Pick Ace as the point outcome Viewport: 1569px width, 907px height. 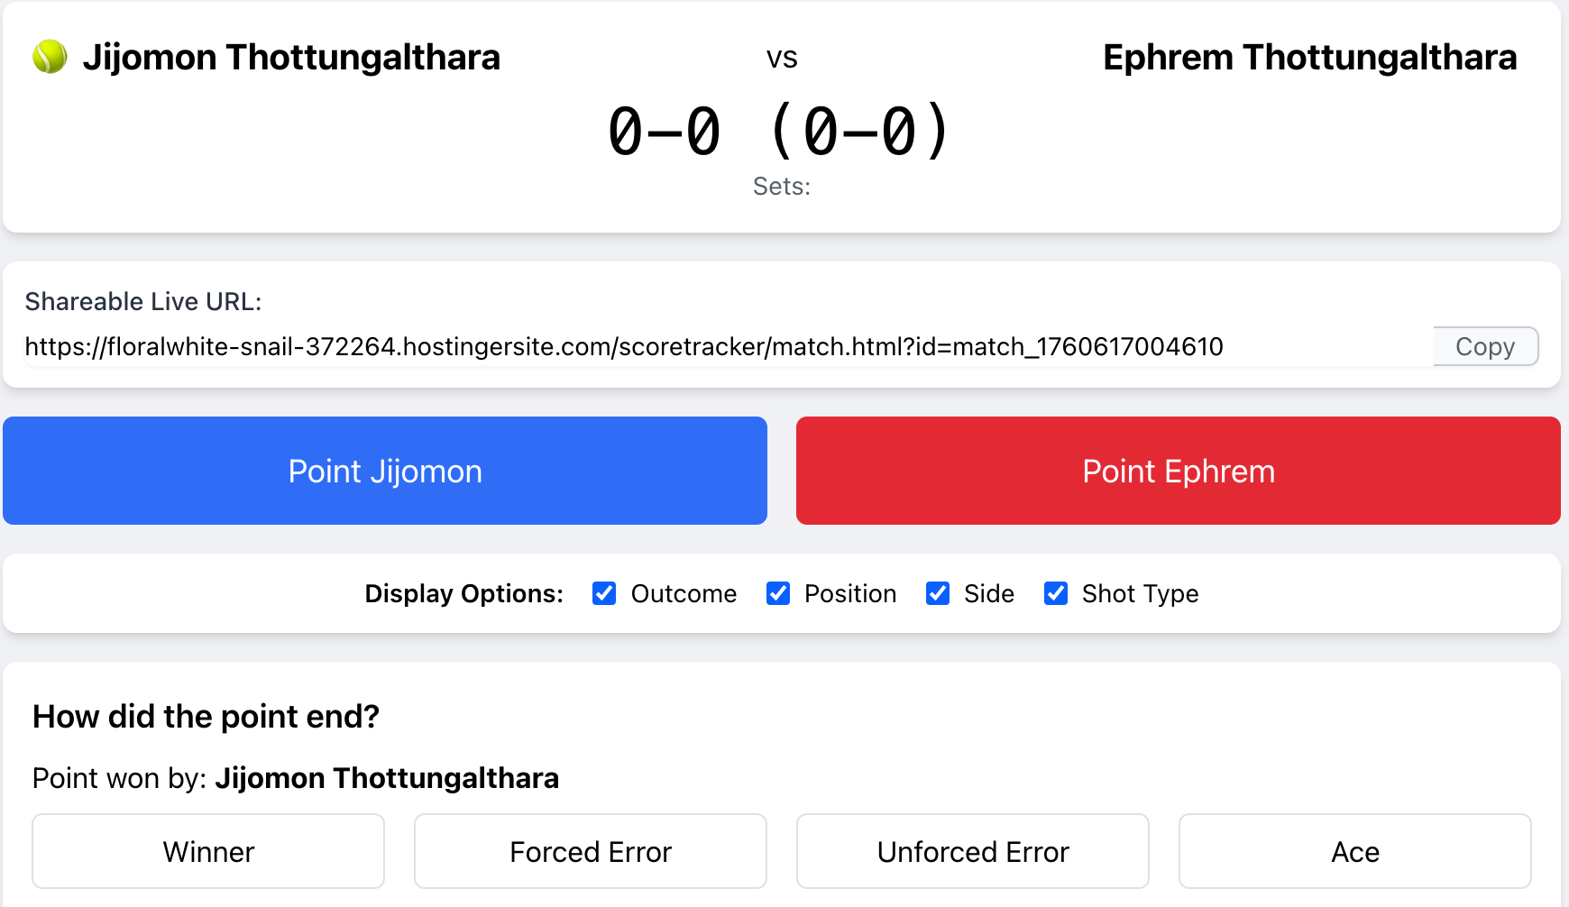pyautogui.click(x=1354, y=851)
